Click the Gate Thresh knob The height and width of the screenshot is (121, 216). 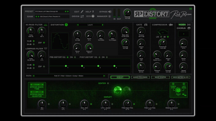[141, 31]
